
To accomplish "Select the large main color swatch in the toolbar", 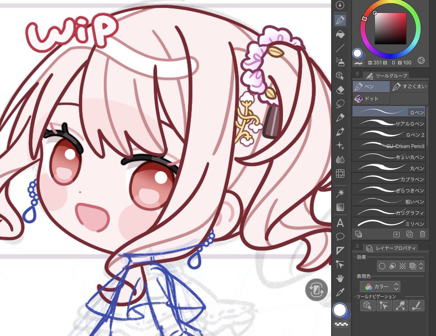I will pyautogui.click(x=340, y=310).
